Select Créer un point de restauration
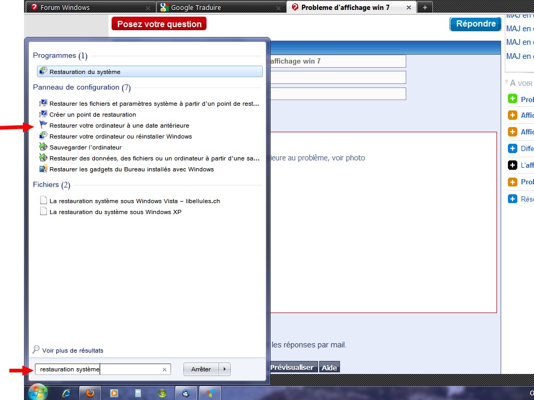This screenshot has width=534, height=400. point(92,115)
